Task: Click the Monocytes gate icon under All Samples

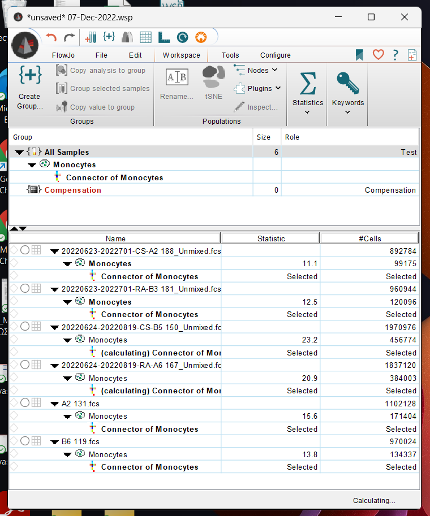Action: (x=45, y=163)
